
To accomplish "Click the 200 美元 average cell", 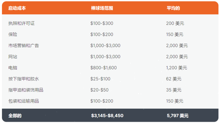I will coord(175,23).
